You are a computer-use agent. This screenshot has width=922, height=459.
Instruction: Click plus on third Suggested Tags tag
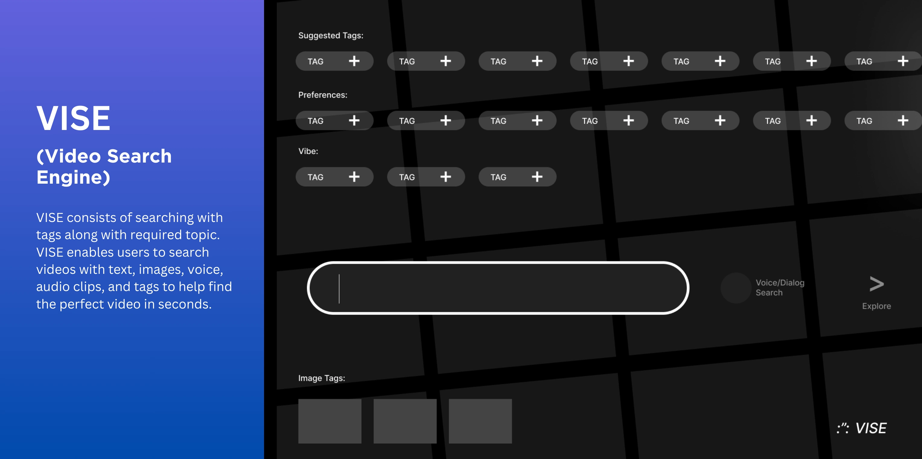tap(537, 61)
